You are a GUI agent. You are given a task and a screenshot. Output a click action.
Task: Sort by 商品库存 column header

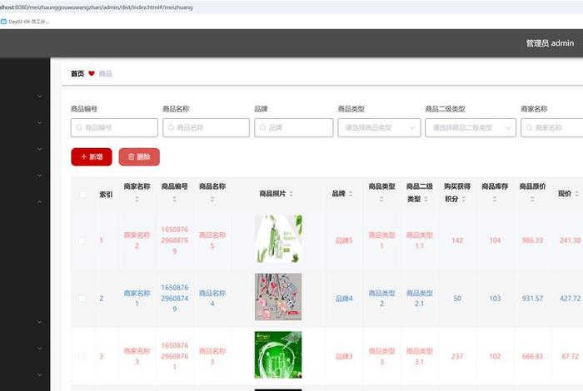click(495, 200)
